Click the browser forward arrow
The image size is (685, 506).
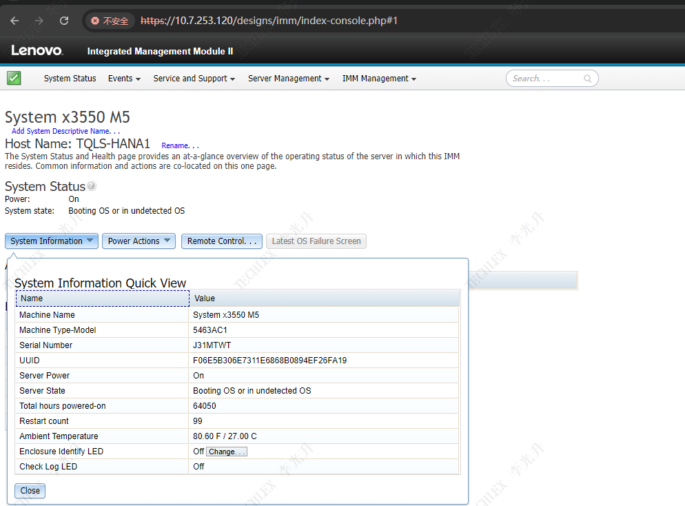click(x=39, y=21)
